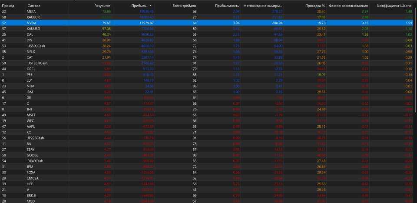Select the DIS symbol row
This screenshot has height=203, width=417.
tap(207, 40)
